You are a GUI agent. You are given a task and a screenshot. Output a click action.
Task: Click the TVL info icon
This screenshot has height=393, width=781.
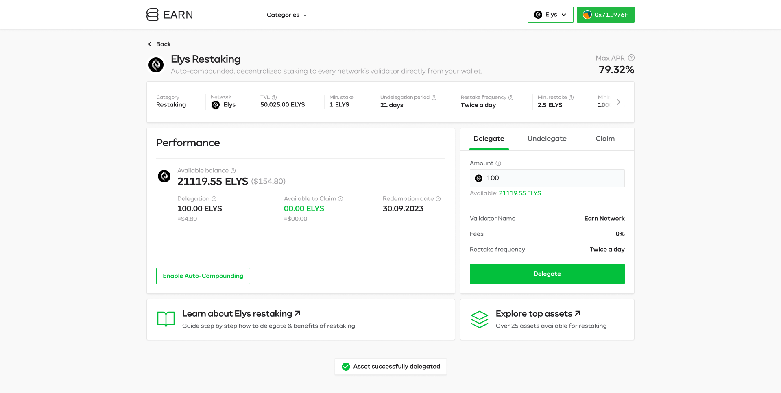[274, 98]
